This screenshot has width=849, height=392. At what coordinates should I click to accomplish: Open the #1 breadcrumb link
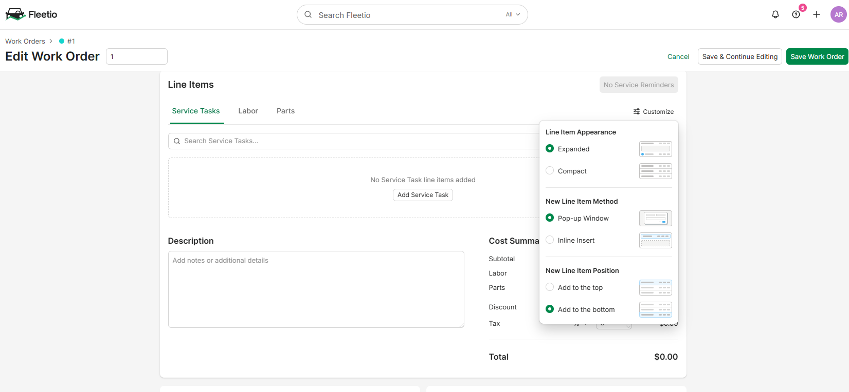71,41
